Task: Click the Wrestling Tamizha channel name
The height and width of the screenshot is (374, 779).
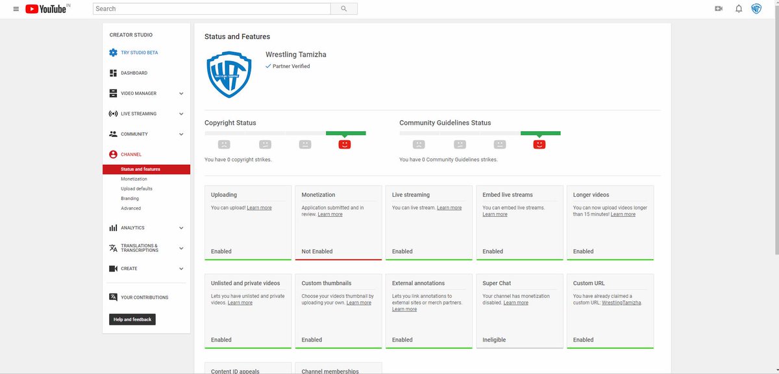Action: [296, 55]
